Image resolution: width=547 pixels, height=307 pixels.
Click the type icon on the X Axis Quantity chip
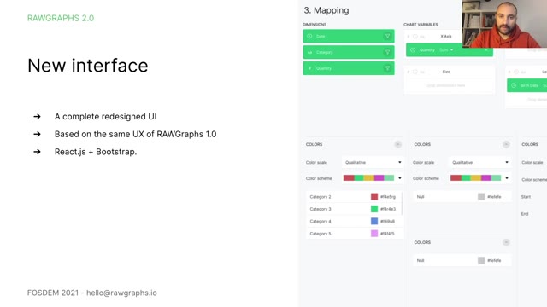tap(413, 50)
